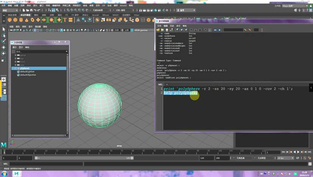Toggle Show History pane in Script Editor
The height and width of the screenshot is (177, 313).
pyautogui.click(x=191, y=30)
